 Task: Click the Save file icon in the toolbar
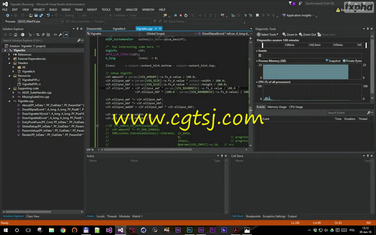(36, 16)
